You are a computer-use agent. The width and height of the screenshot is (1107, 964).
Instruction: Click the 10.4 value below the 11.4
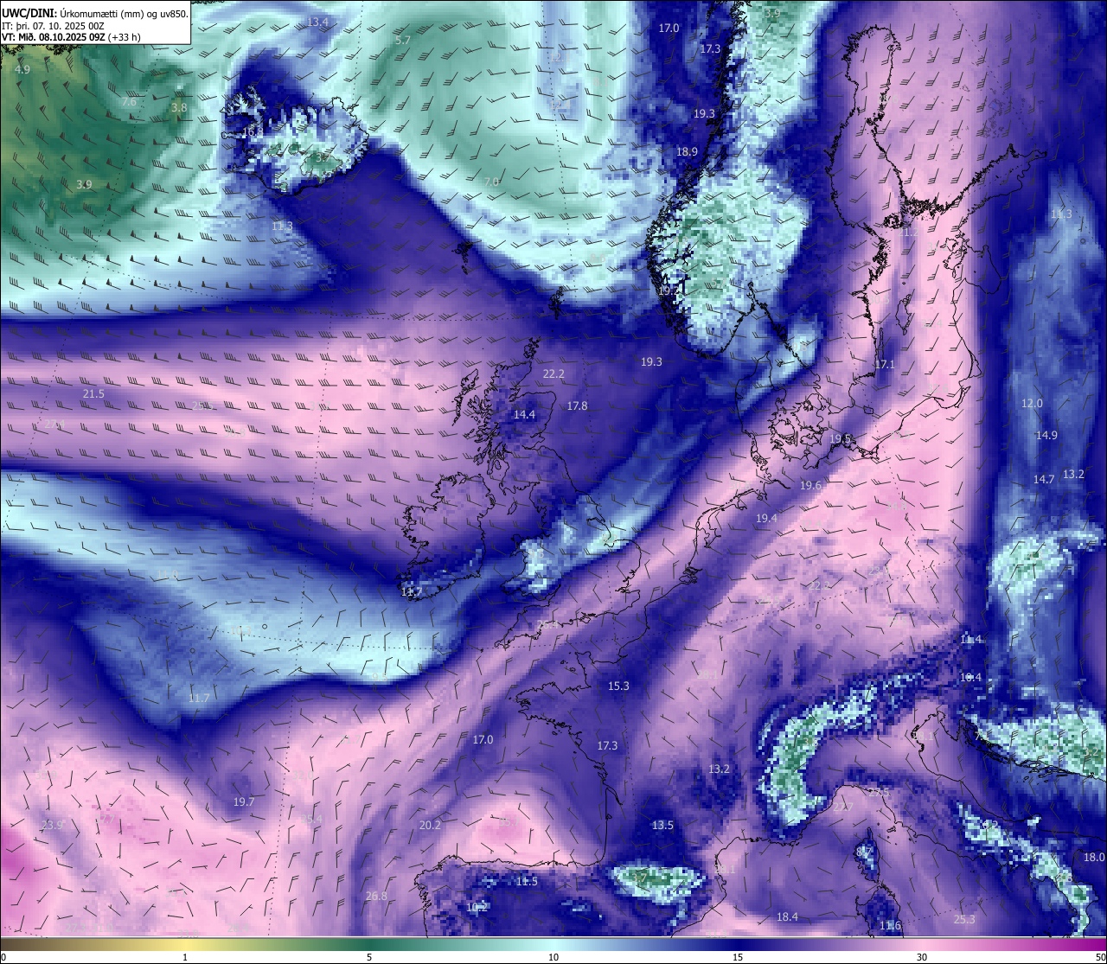(x=971, y=678)
